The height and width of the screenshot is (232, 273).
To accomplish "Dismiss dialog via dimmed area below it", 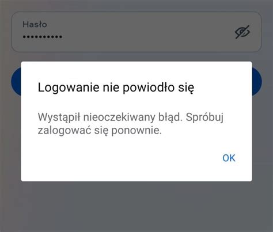I will [x=136, y=206].
